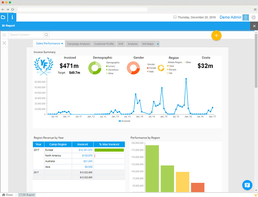The width and height of the screenshot is (258, 197).
Task: Click the X icon in left sidebar
Action: click(4, 43)
